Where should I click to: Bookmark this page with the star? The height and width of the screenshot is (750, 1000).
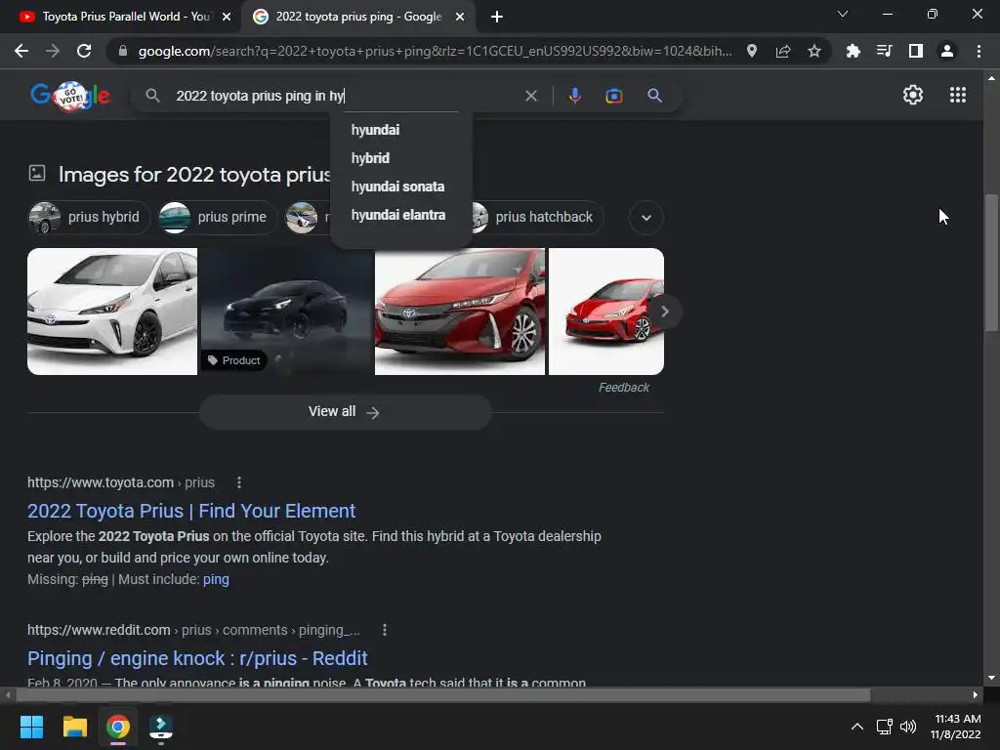click(x=814, y=51)
